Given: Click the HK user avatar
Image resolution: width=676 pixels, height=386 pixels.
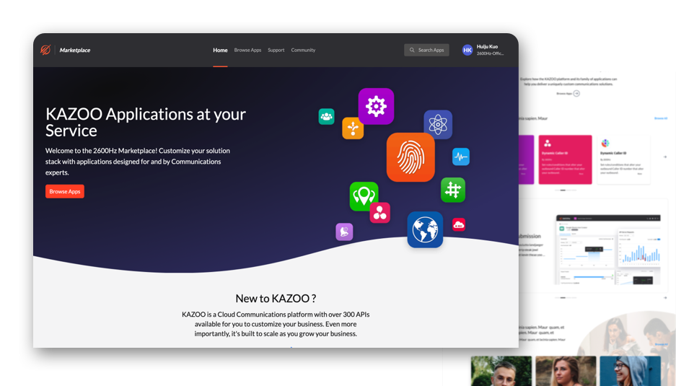Looking at the screenshot, I should click(x=468, y=50).
